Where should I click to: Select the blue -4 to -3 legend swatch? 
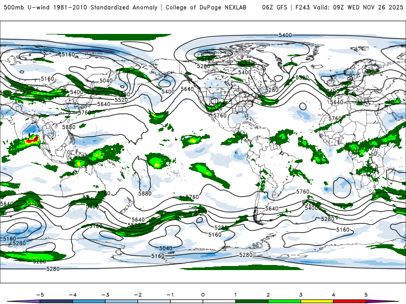pyautogui.click(x=89, y=301)
